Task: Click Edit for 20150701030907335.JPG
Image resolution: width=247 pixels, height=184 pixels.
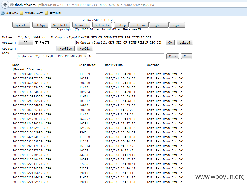Action: (x=151, y=74)
